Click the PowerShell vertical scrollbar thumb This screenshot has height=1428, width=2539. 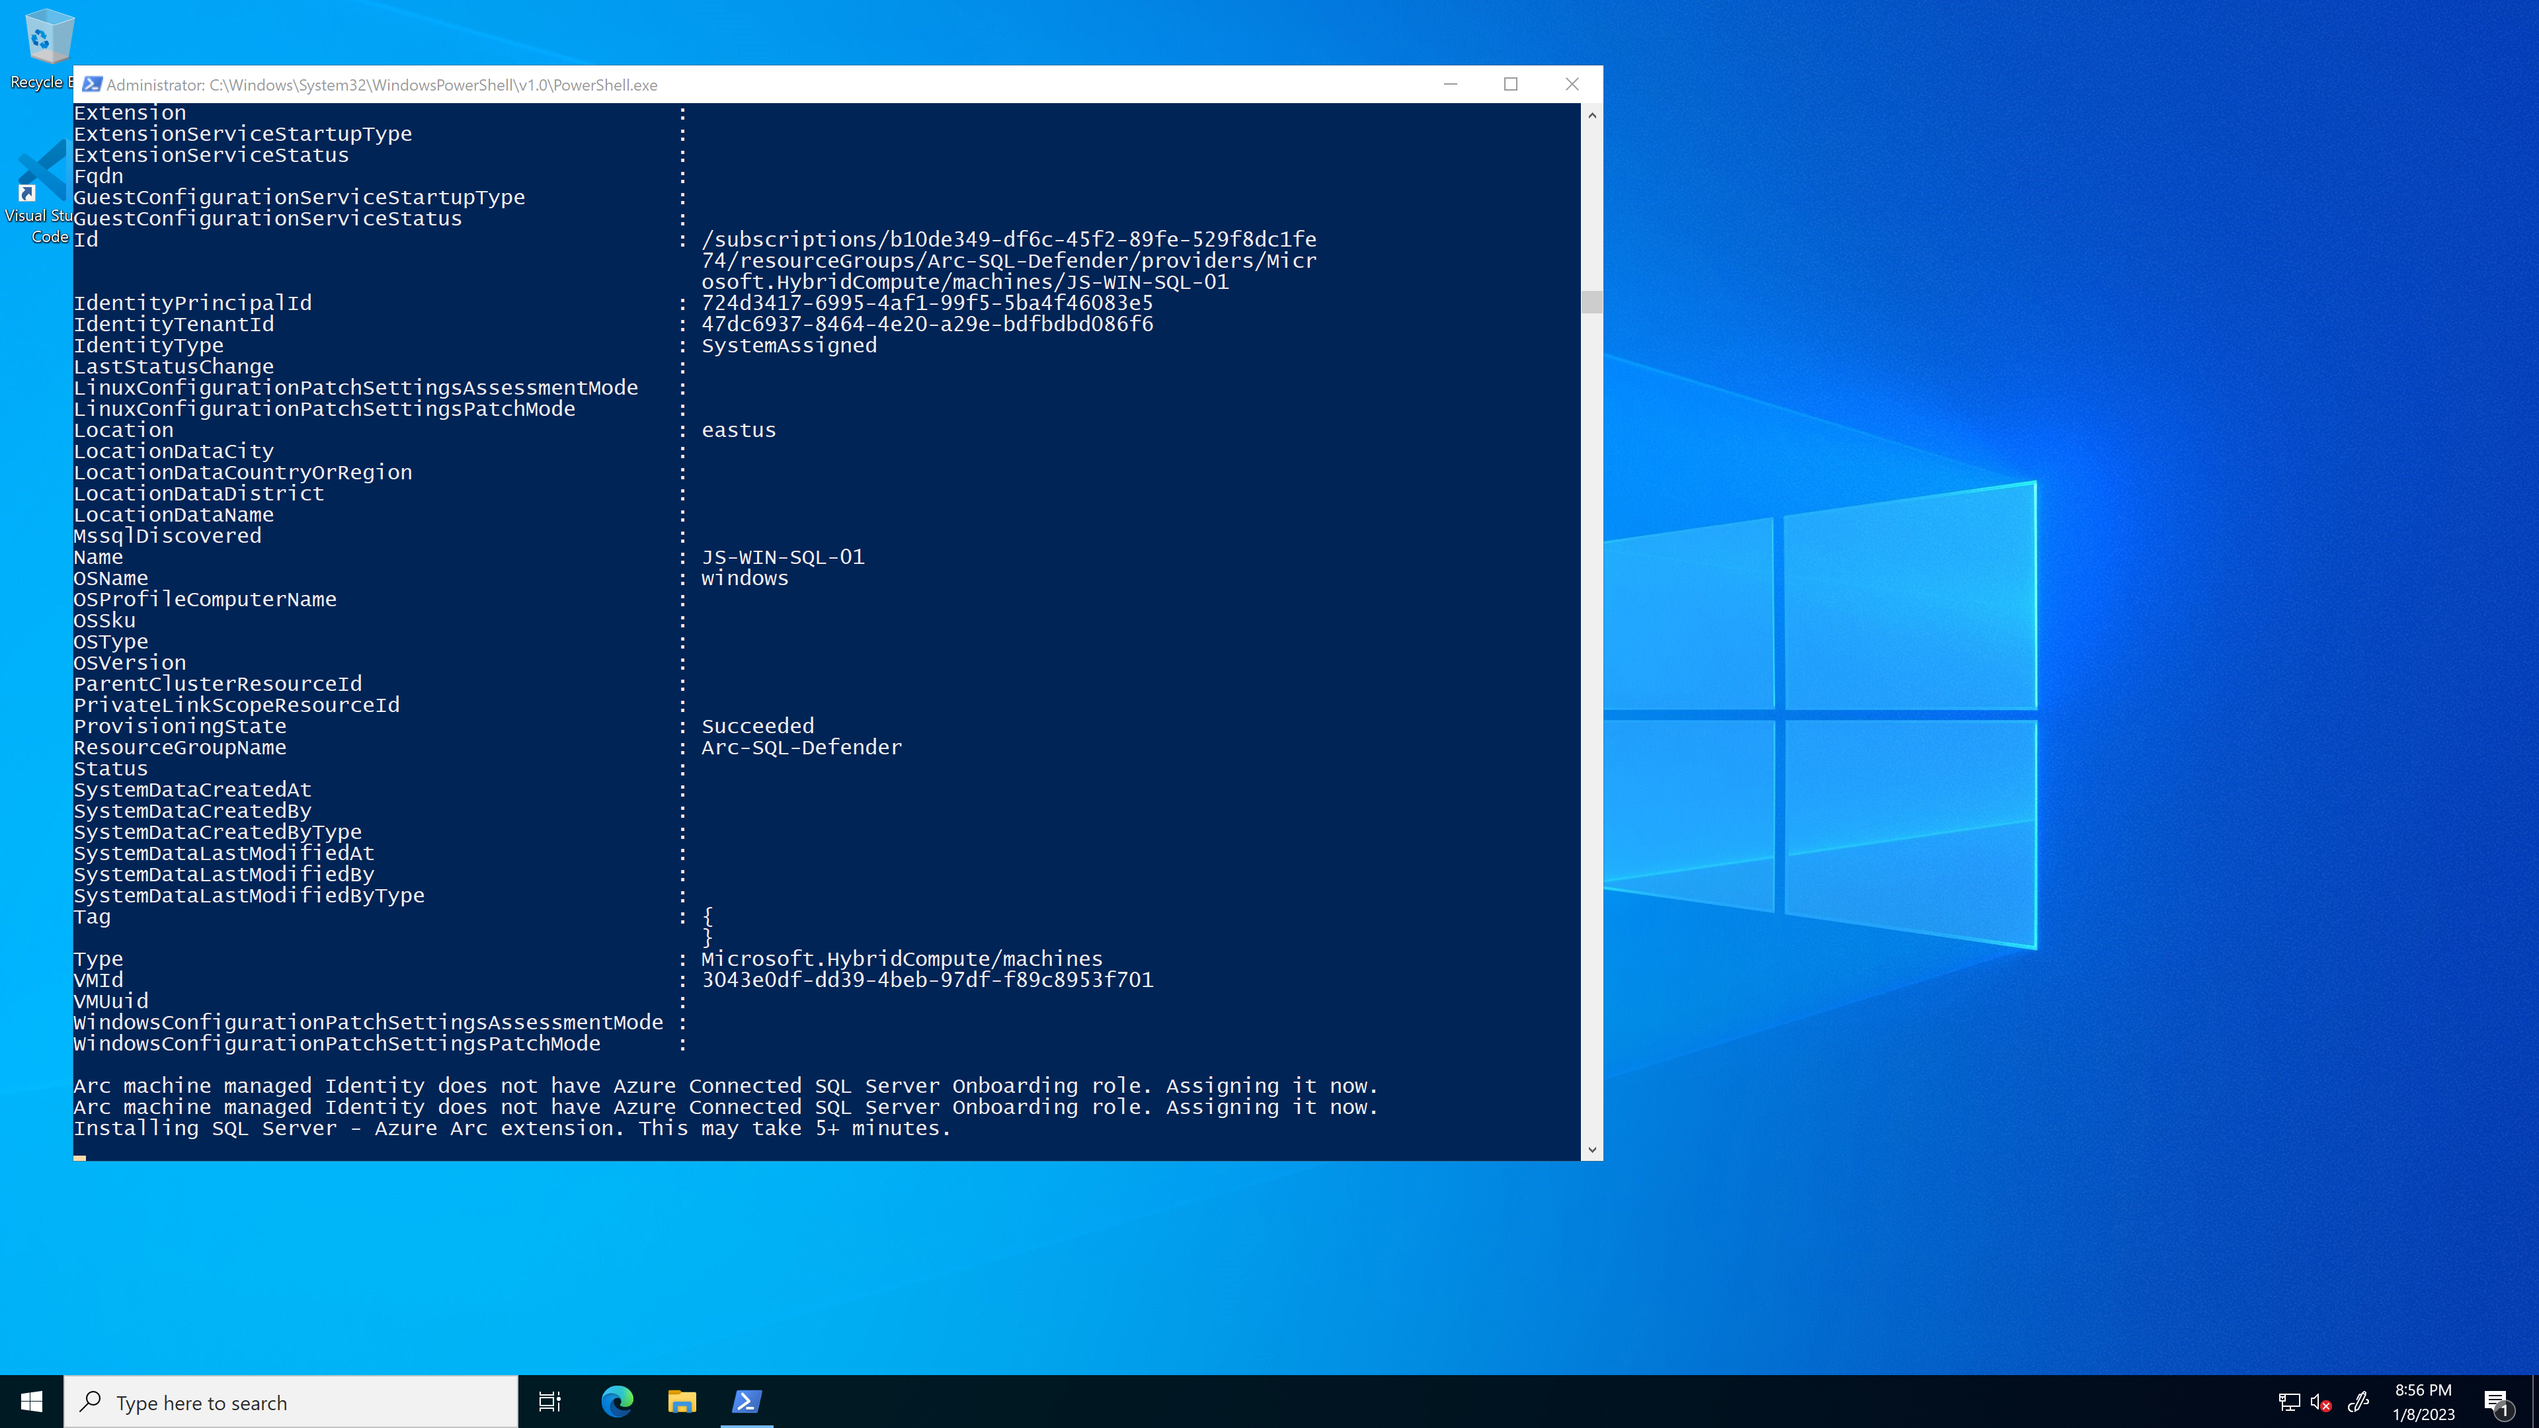click(x=1591, y=301)
